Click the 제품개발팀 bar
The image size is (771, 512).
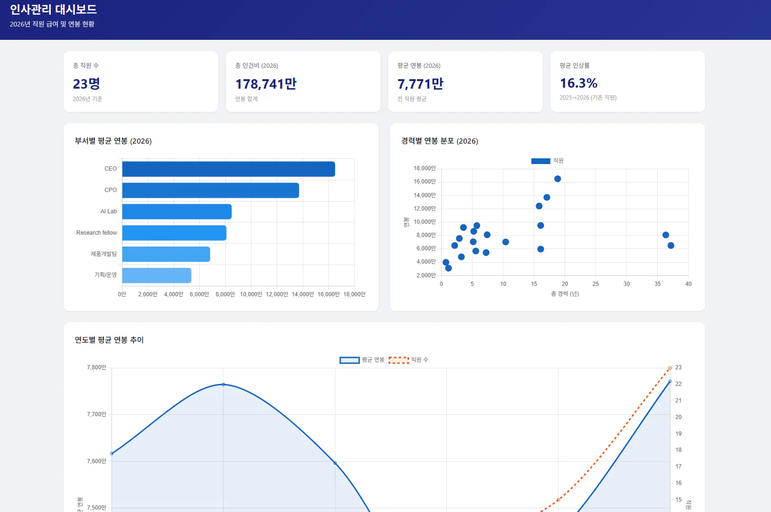click(x=166, y=254)
